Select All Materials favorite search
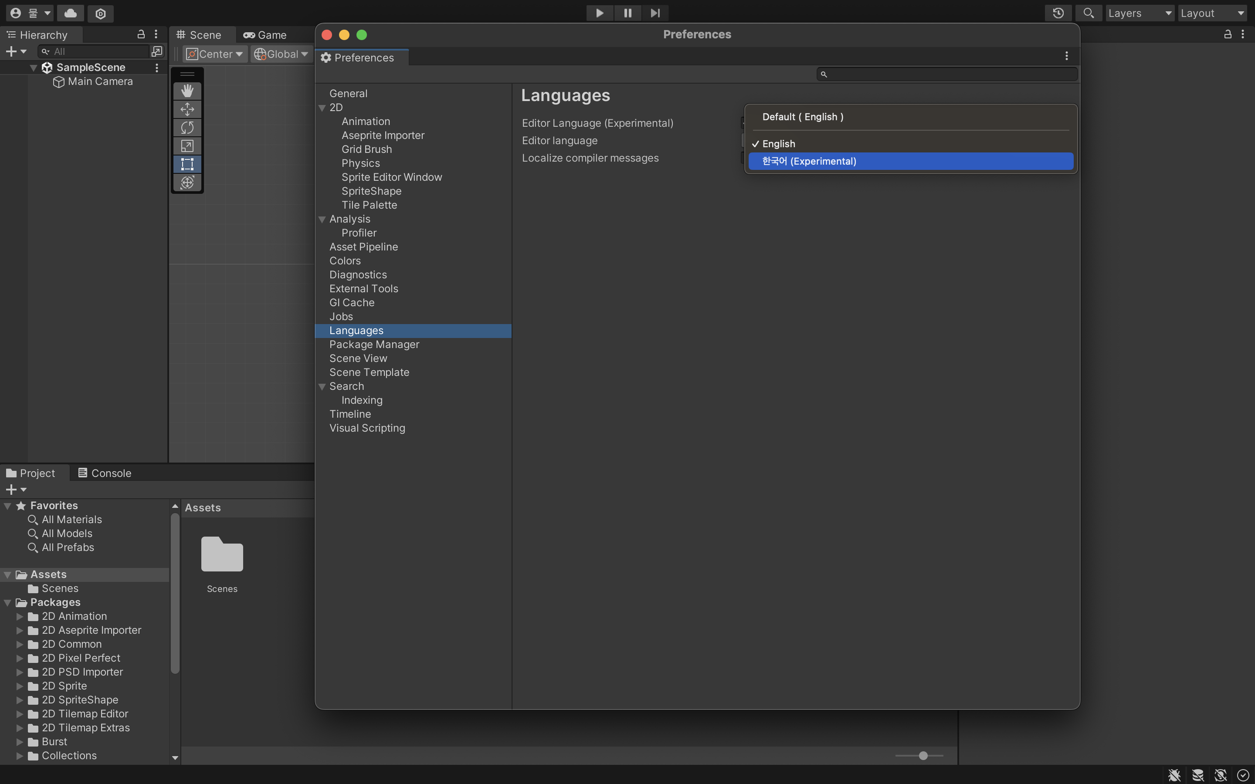The height and width of the screenshot is (784, 1255). coord(71,520)
